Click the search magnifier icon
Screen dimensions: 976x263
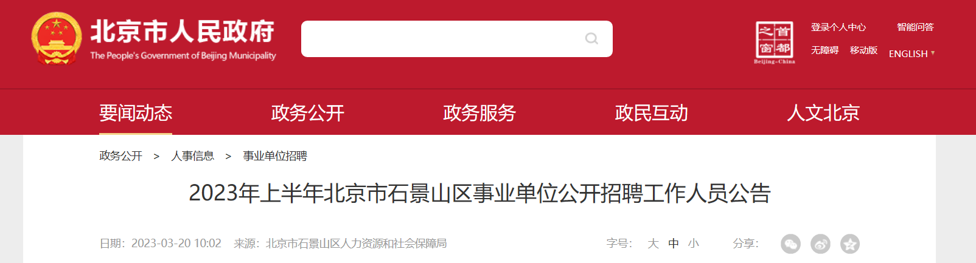[x=591, y=39]
